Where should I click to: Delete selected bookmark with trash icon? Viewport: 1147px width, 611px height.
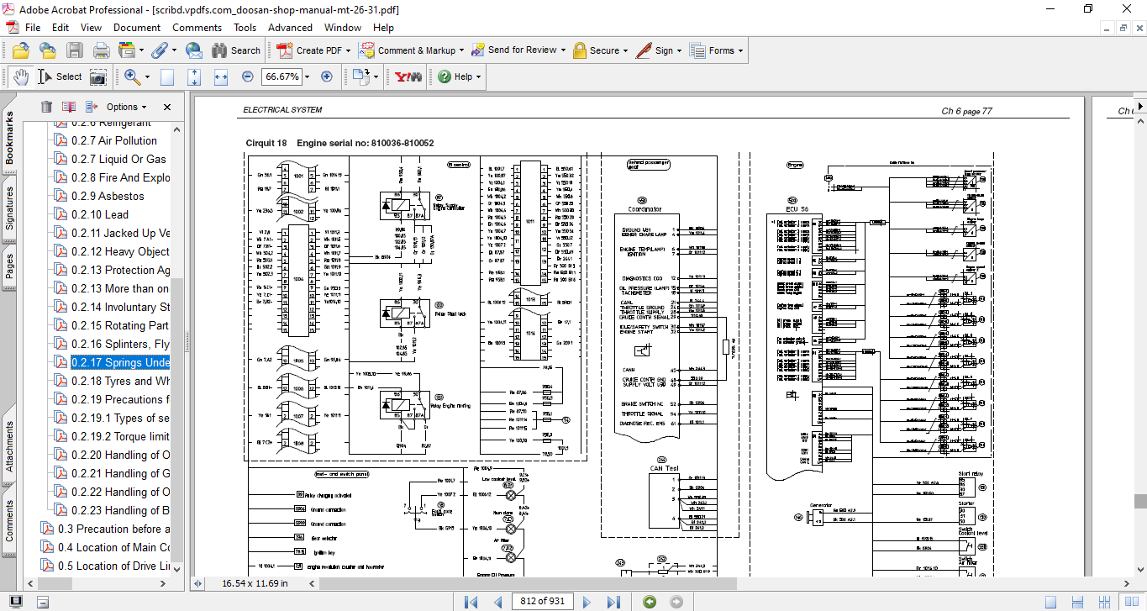(46, 107)
